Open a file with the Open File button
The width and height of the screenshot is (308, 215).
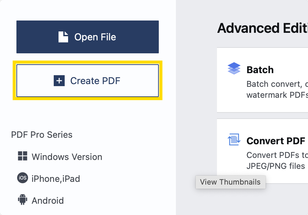(88, 37)
